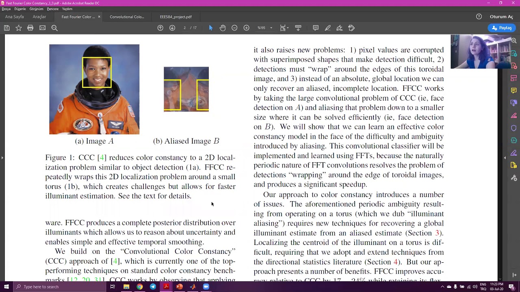This screenshot has width=520, height=292.
Task: Add a sticky note comment
Action: click(x=316, y=28)
